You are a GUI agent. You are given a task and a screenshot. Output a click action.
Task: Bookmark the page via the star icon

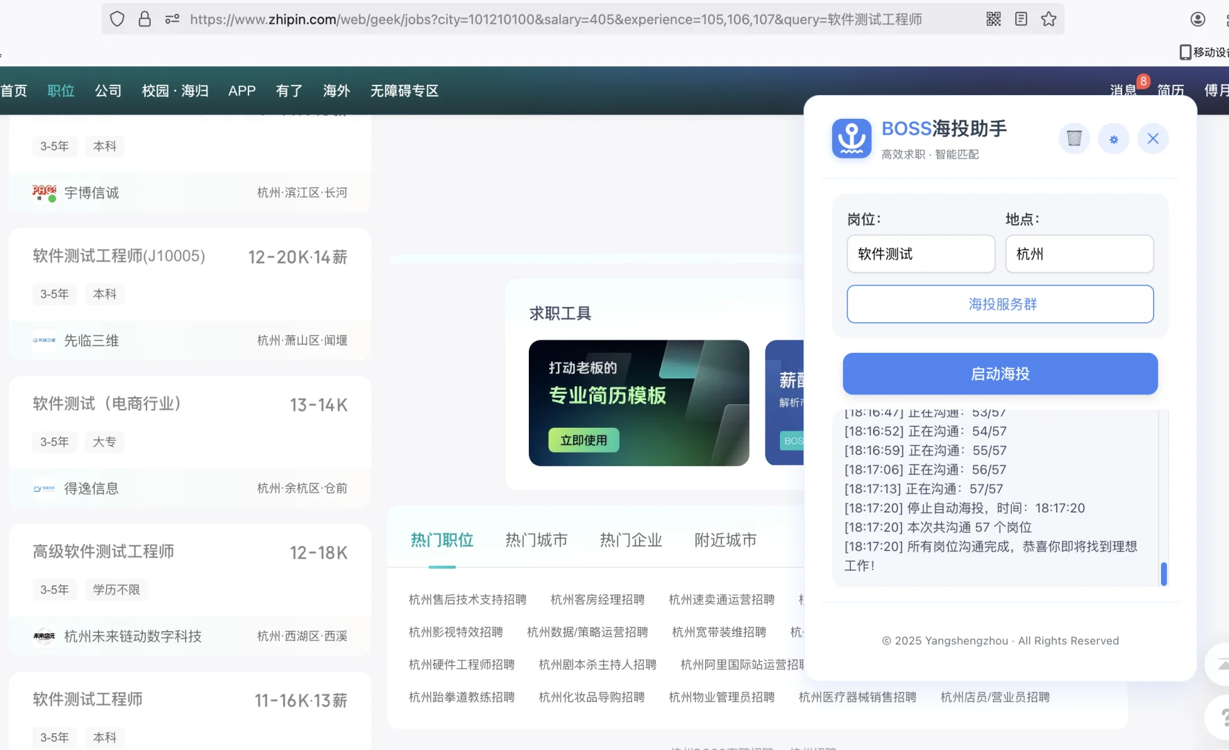pyautogui.click(x=1049, y=19)
